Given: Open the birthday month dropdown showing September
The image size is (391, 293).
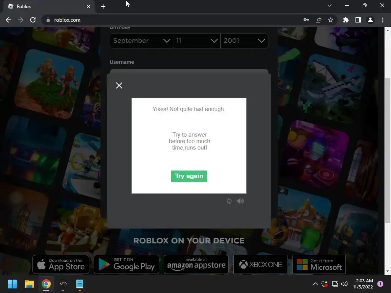Looking at the screenshot, I should [x=141, y=40].
